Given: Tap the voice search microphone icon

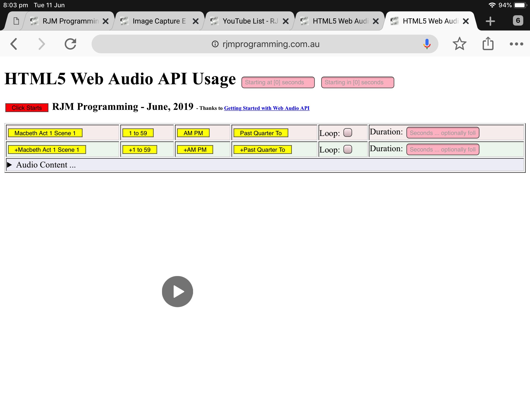Looking at the screenshot, I should (427, 44).
